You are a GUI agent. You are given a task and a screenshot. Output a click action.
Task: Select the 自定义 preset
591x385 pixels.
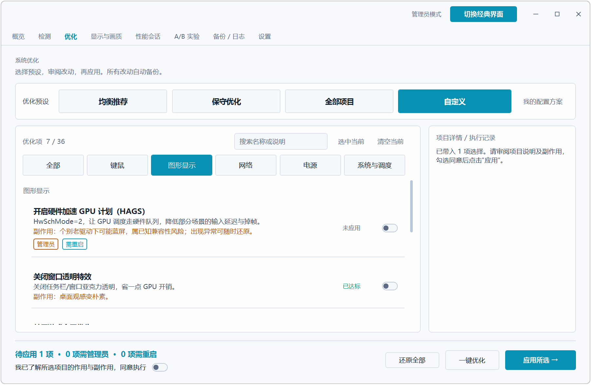(455, 102)
